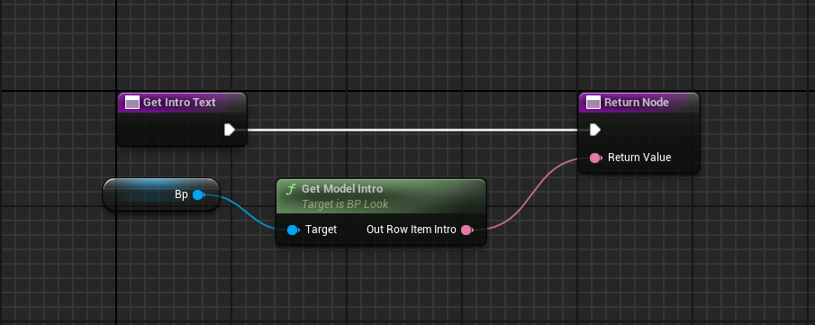Click the pink Out Row Item Intro pin

point(466,230)
